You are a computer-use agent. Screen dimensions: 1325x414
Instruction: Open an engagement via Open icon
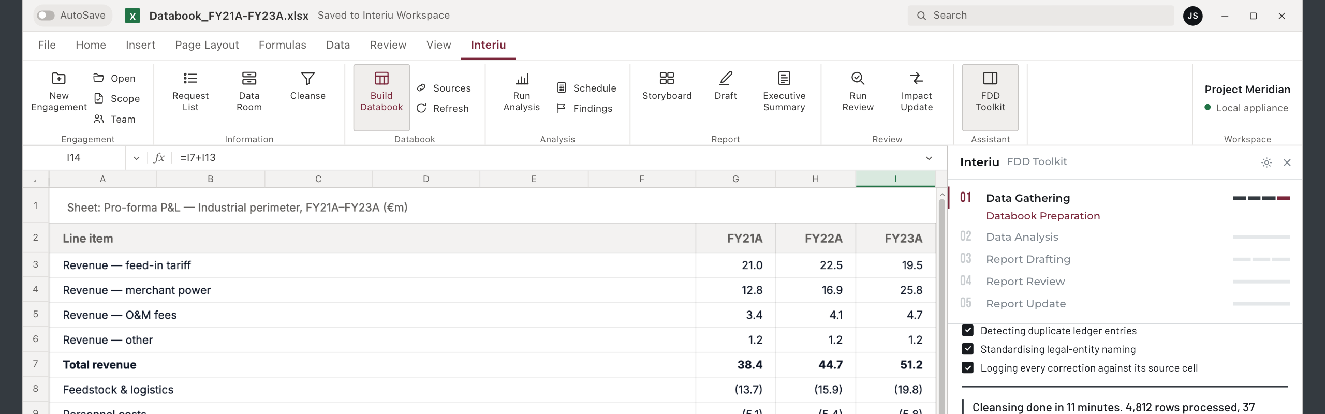tap(98, 78)
